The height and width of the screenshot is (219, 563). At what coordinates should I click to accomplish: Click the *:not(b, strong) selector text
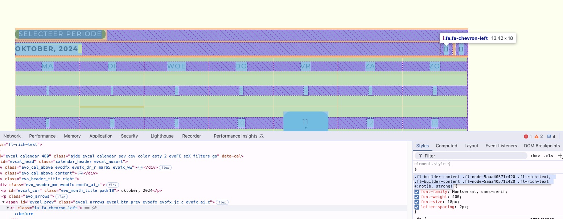coord(433,186)
